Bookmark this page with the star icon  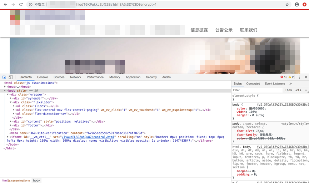coord(287,5)
